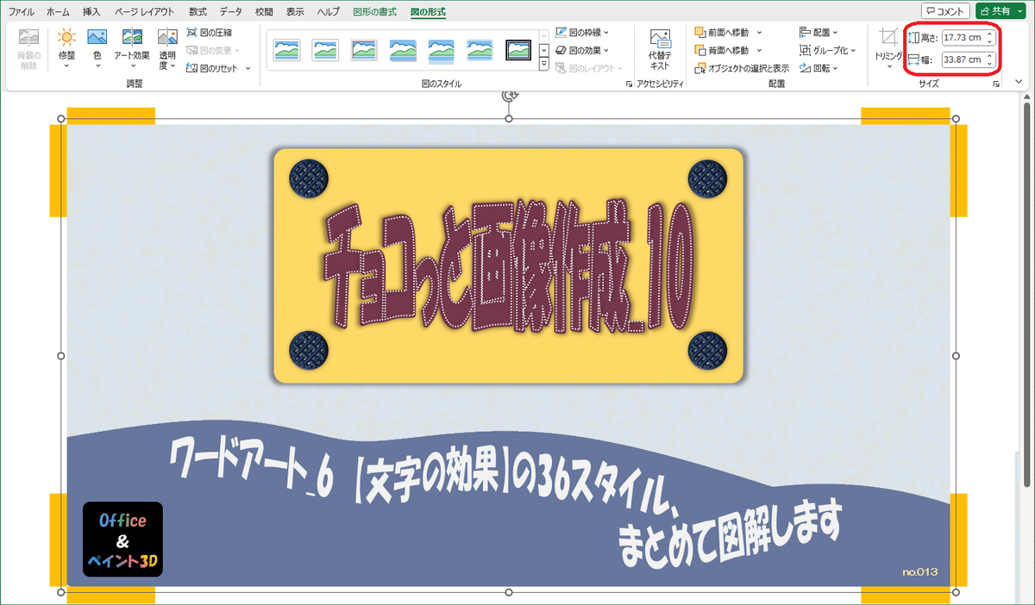This screenshot has height=605, width=1035.
Task: Click the left-middle resize handle of picture
Action: [x=61, y=355]
